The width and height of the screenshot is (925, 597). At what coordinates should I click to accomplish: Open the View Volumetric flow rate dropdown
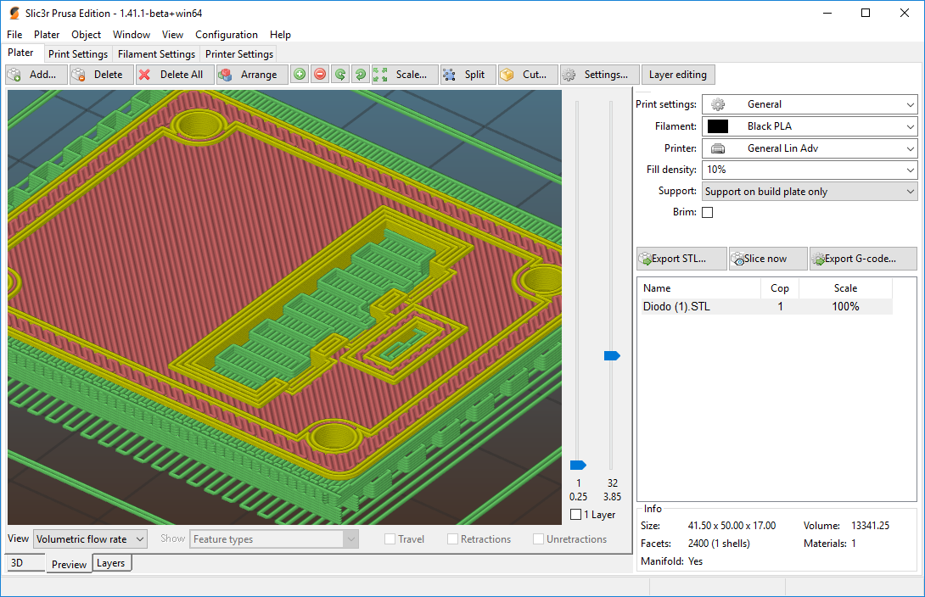[90, 539]
